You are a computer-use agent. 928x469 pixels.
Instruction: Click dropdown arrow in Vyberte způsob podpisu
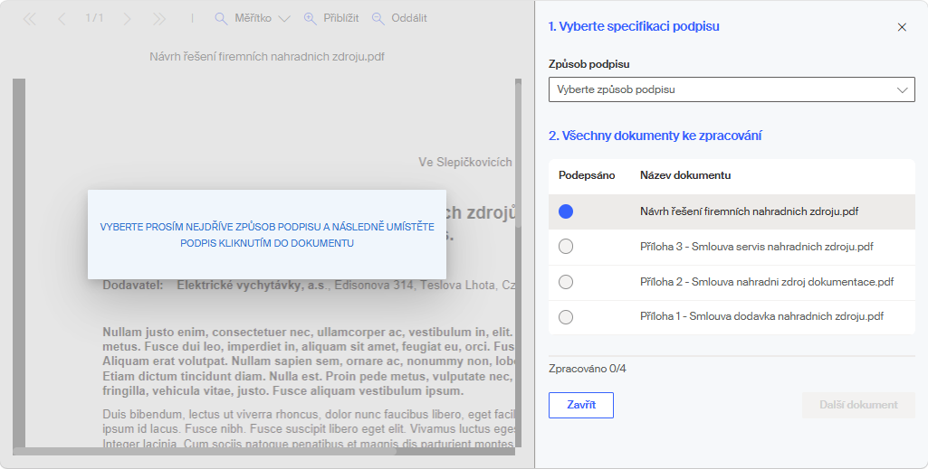(902, 90)
